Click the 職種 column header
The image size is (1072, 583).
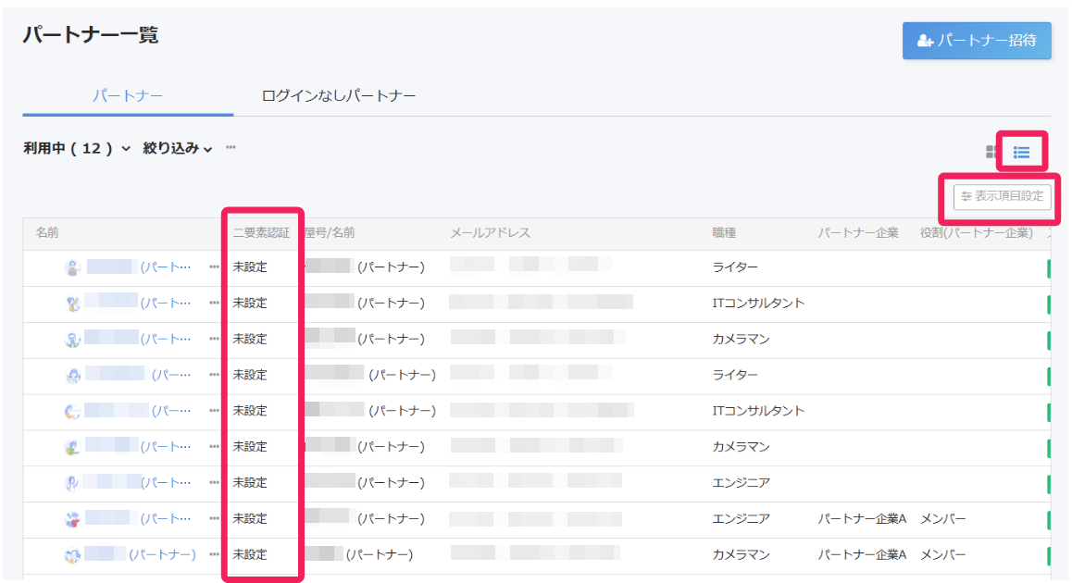tap(724, 232)
